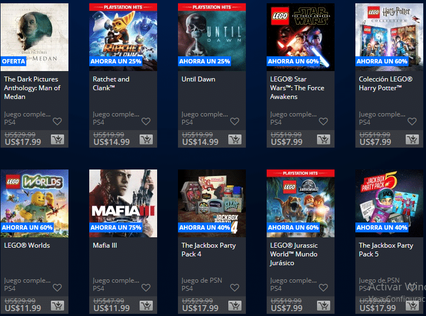Add Man of Medan to cart
Screen dimensions: 426x316
(57, 139)
